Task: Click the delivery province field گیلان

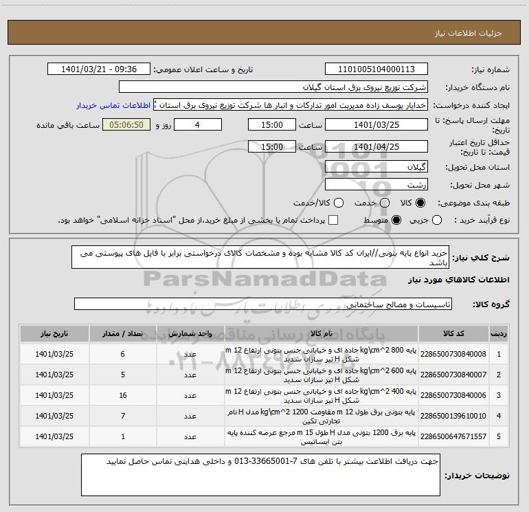Action: coord(376,166)
